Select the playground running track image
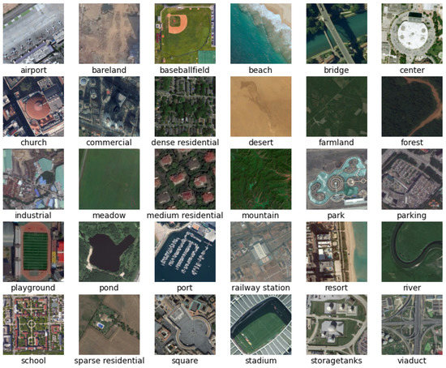Image resolution: width=446 pixels, height=368 pixels. click(x=33, y=252)
